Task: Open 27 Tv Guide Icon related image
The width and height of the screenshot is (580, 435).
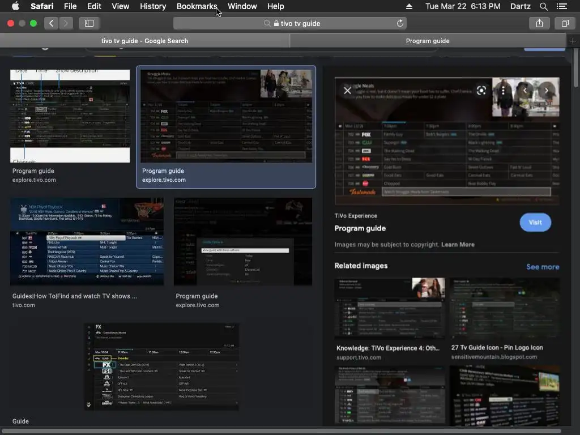Action: (x=505, y=308)
